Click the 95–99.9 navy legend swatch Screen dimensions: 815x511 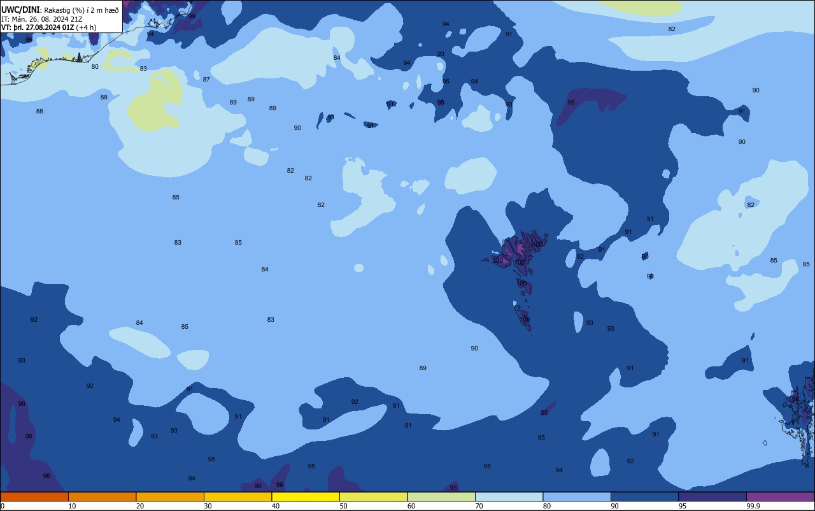pyautogui.click(x=712, y=496)
